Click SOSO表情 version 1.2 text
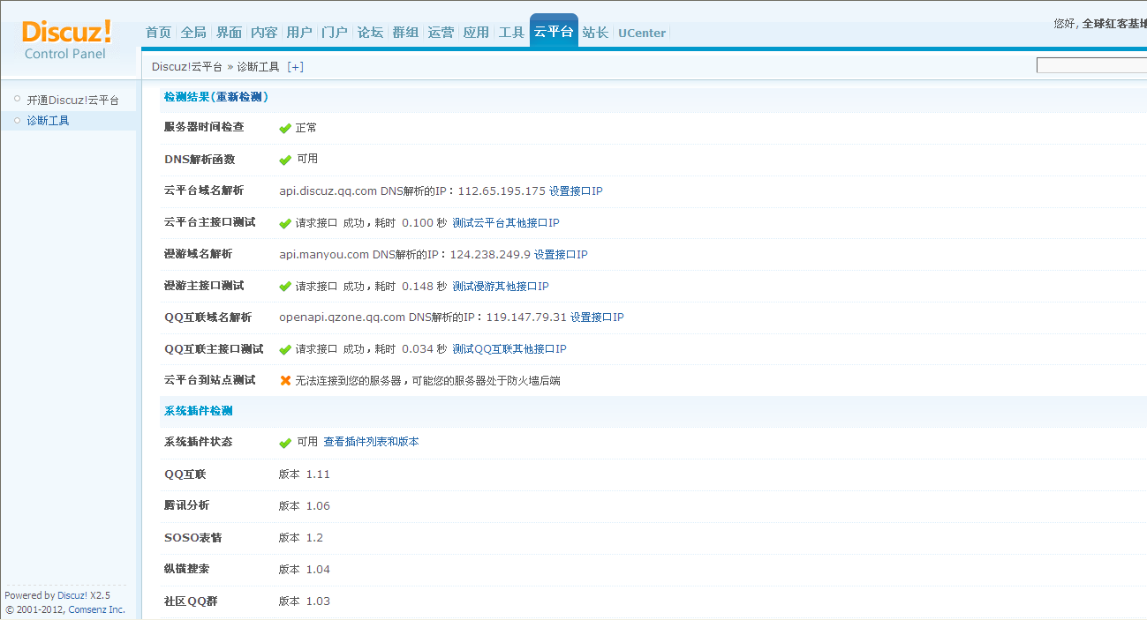 (x=301, y=538)
